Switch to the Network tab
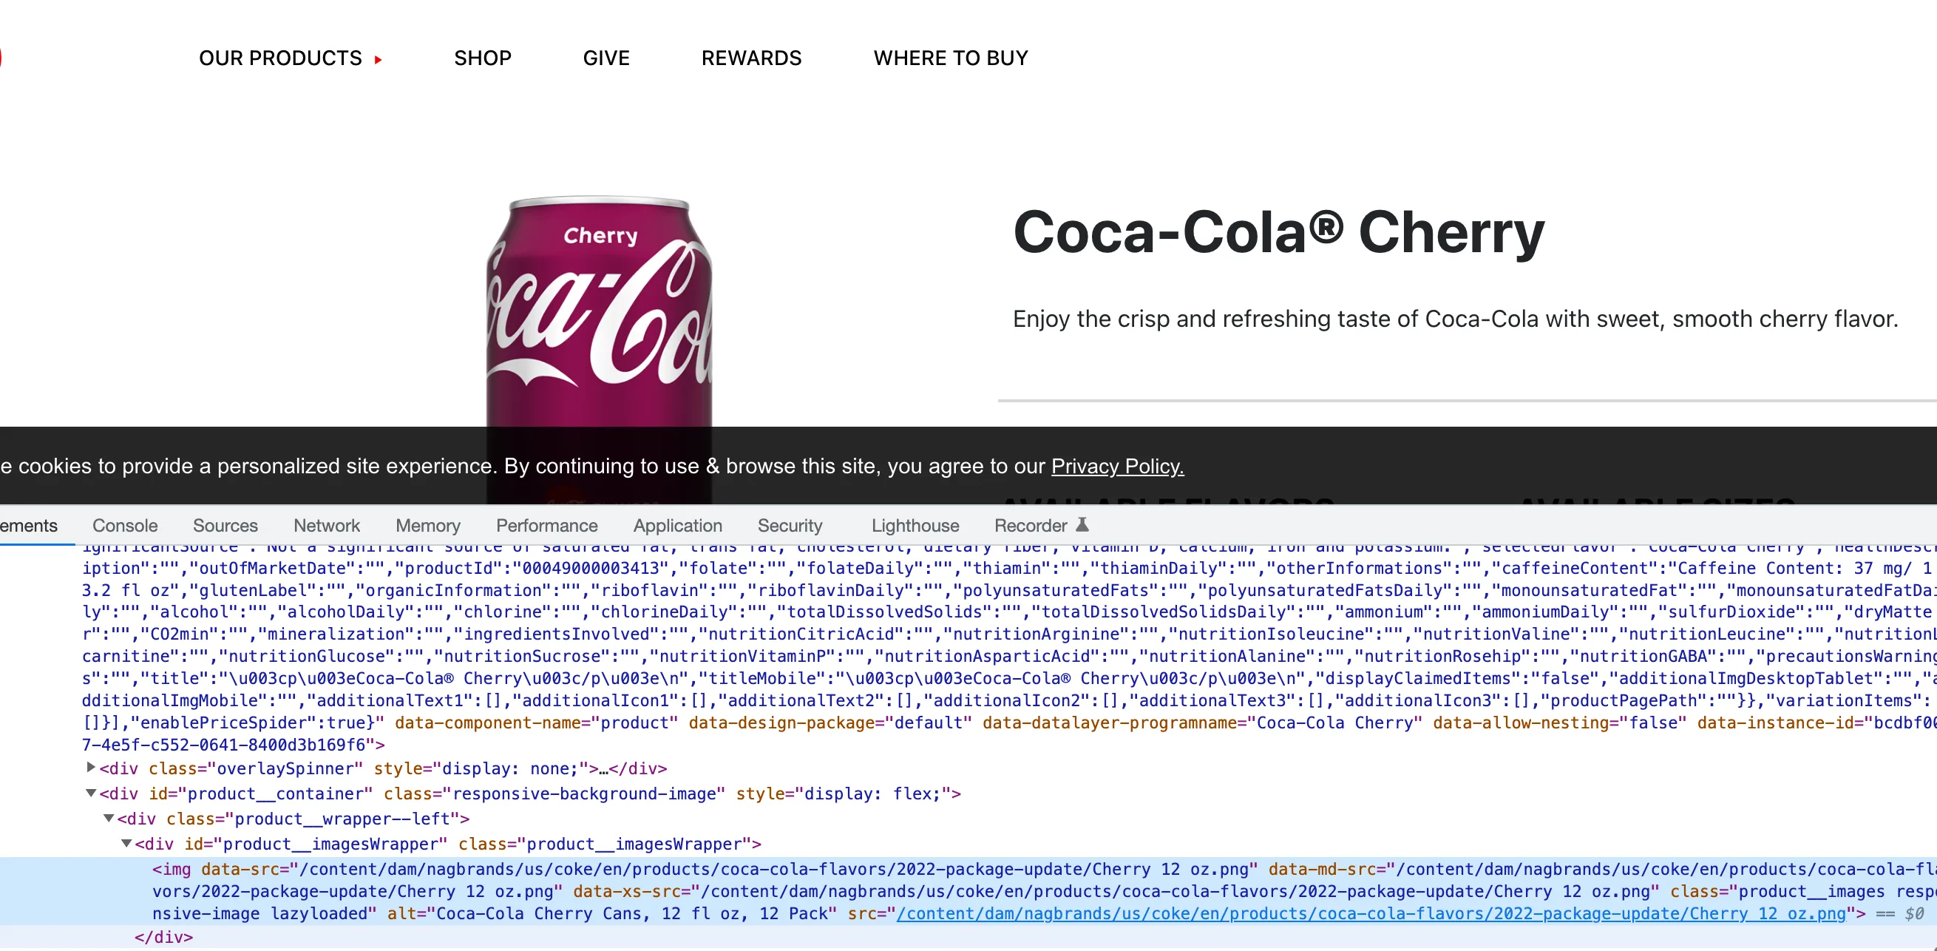This screenshot has width=1937, height=951. point(326,525)
